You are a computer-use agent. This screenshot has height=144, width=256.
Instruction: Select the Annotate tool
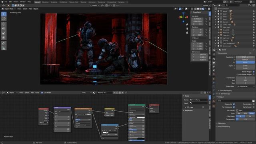[x=4, y=43]
